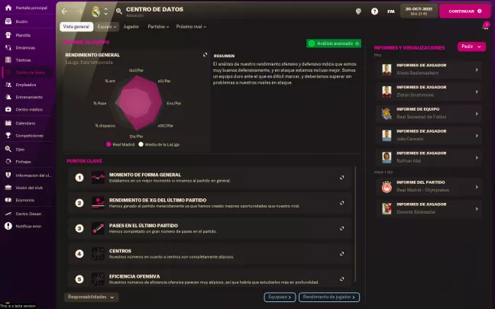495x309 pixels.
Task: Click the Pases último partido thumbnail
Action: point(98,228)
